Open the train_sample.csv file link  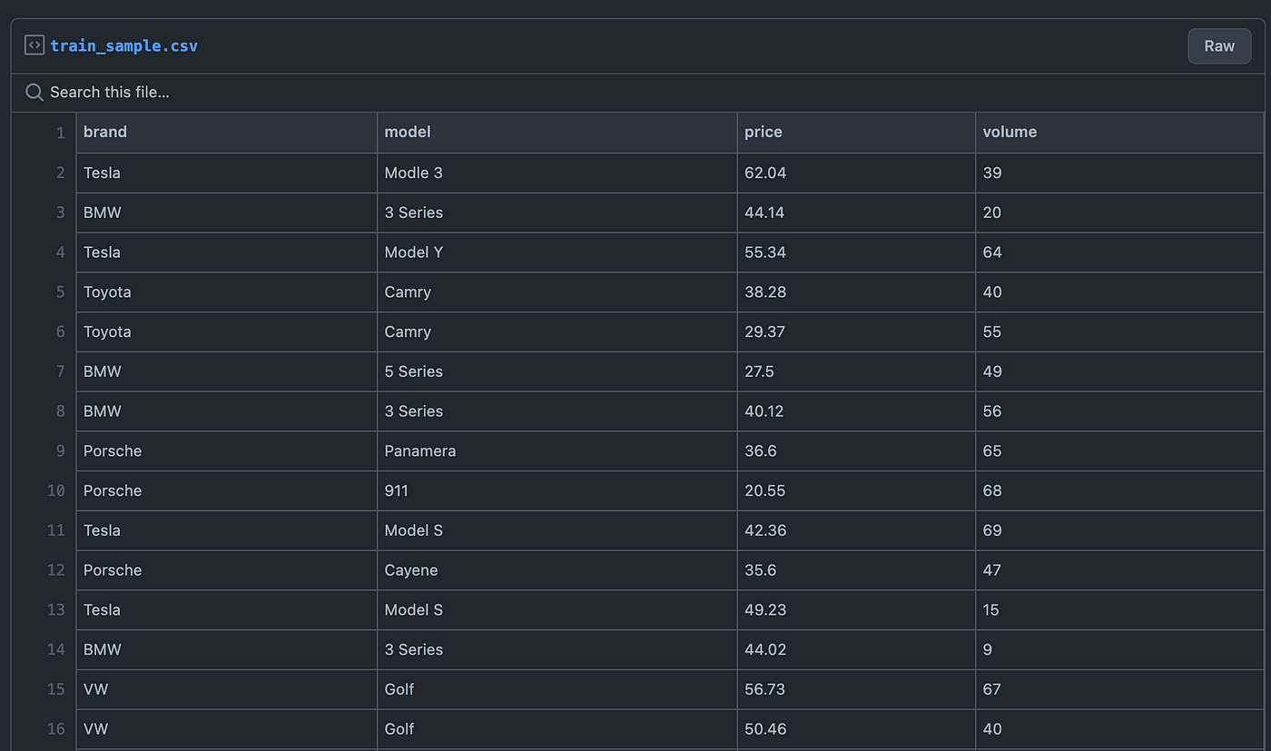coord(123,45)
